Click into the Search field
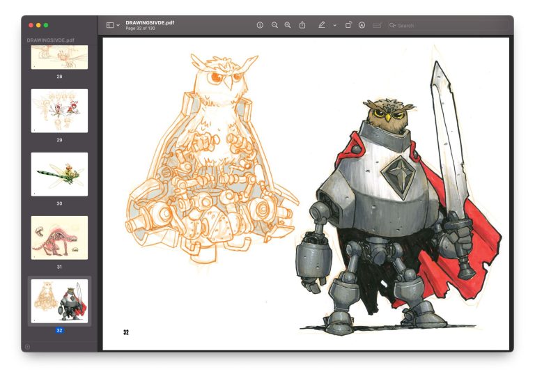This screenshot has width=535, height=381. point(449,25)
